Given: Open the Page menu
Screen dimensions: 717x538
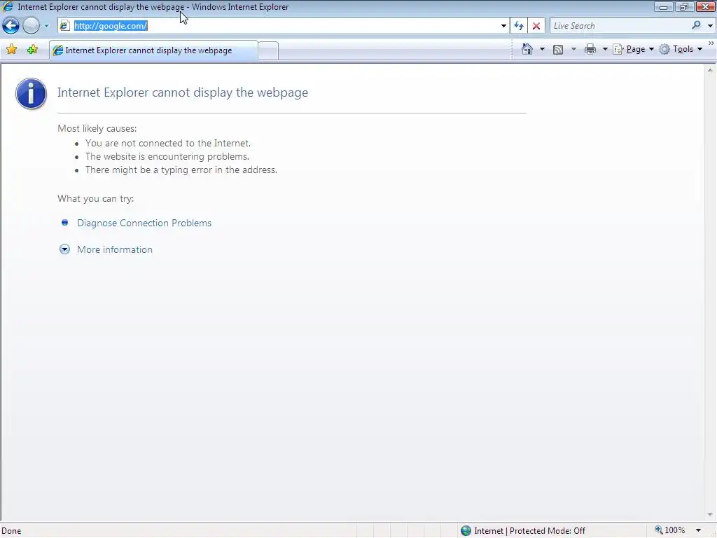Looking at the screenshot, I should pyautogui.click(x=633, y=49).
